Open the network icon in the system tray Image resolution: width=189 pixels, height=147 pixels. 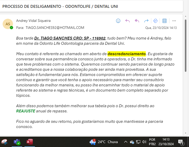click(138, 142)
